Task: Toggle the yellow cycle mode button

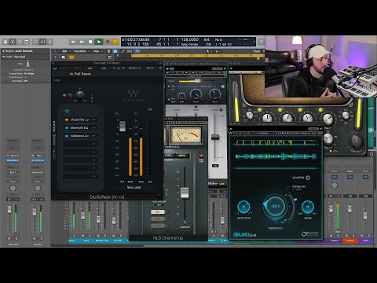Action: click(115, 42)
